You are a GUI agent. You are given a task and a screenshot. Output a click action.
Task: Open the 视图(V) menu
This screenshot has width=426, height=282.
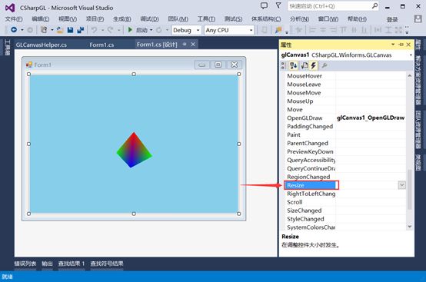tap(68, 19)
